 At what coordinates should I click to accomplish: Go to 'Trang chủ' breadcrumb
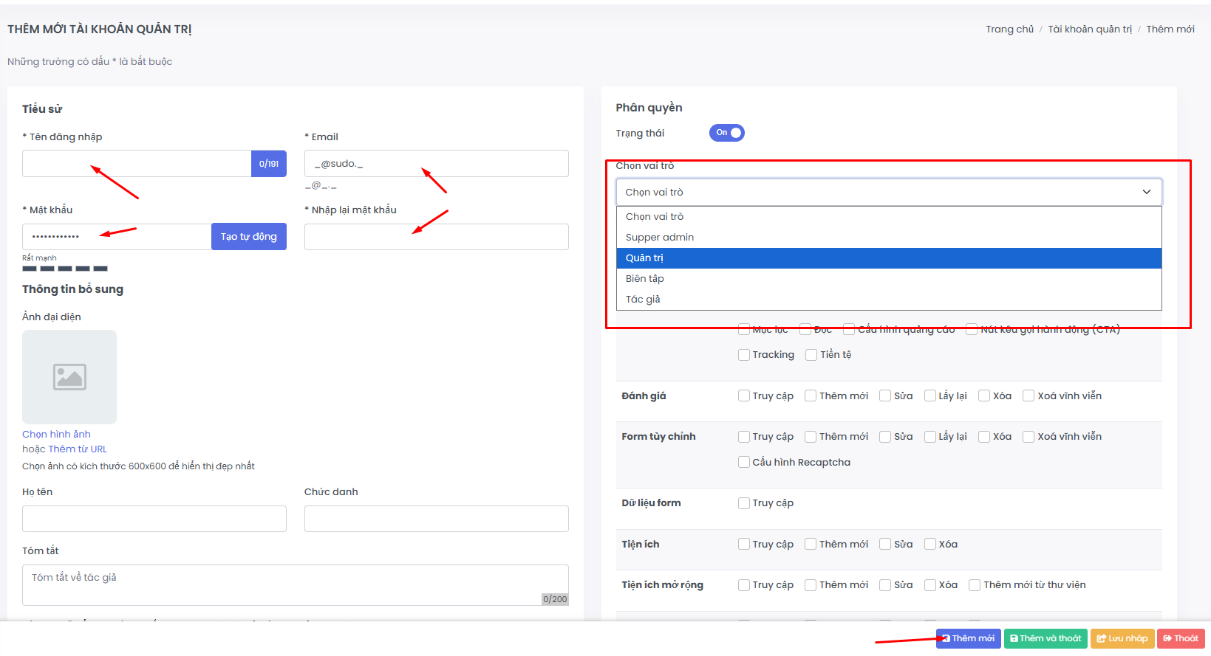click(x=1009, y=30)
